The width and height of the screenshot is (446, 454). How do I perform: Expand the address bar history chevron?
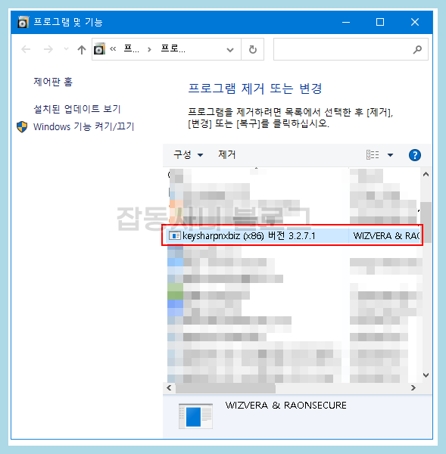tap(230, 50)
